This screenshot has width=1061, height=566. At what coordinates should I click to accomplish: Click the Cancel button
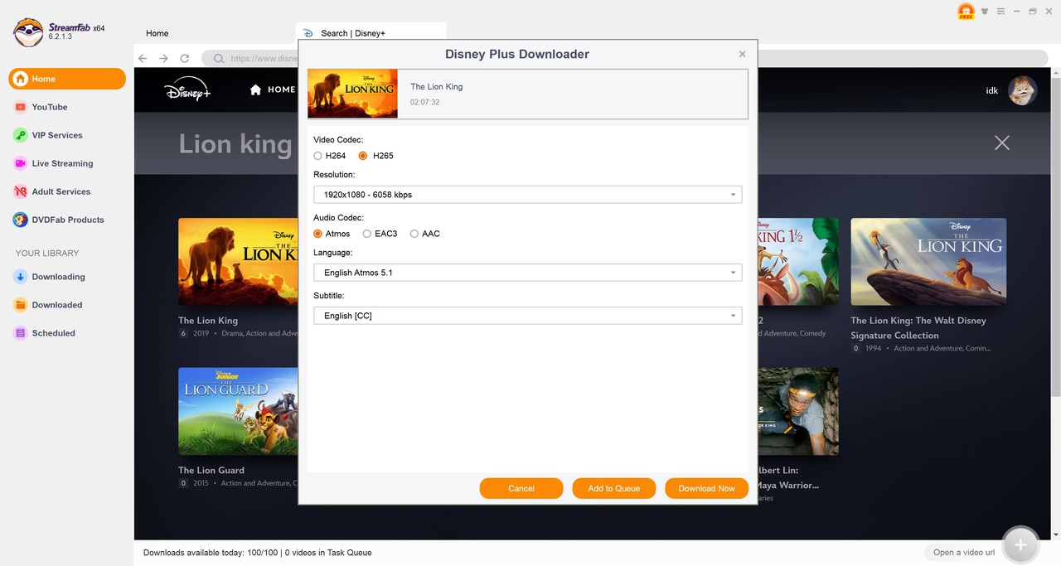[x=521, y=488]
